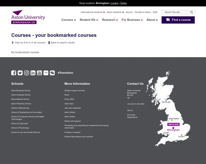This screenshot has width=206, height=164.
Task: Click the graduation cap icon in Find a course
Action: click(x=168, y=20)
